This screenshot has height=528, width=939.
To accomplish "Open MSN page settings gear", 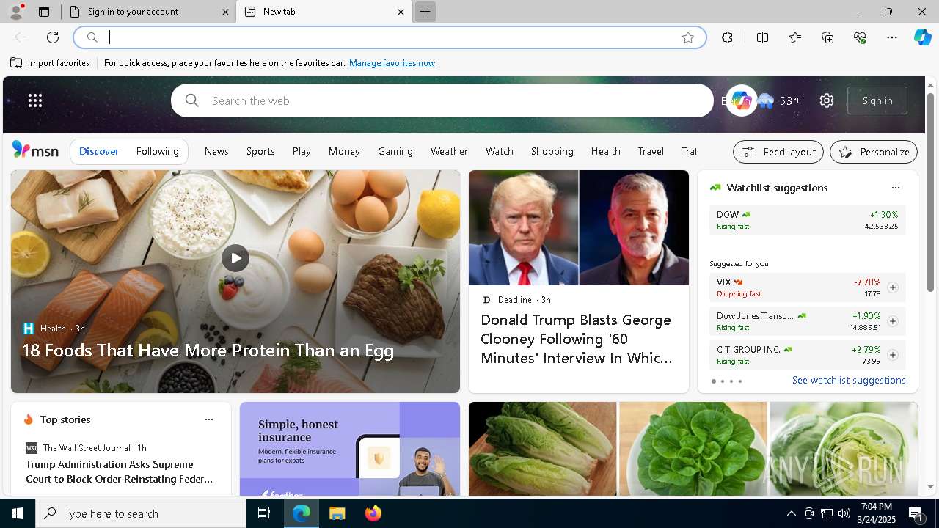I will coord(827,100).
